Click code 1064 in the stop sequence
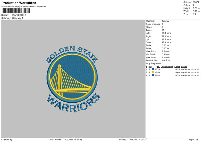Image resolution: width=201 pixels, height=142 pixels. (177, 73)
